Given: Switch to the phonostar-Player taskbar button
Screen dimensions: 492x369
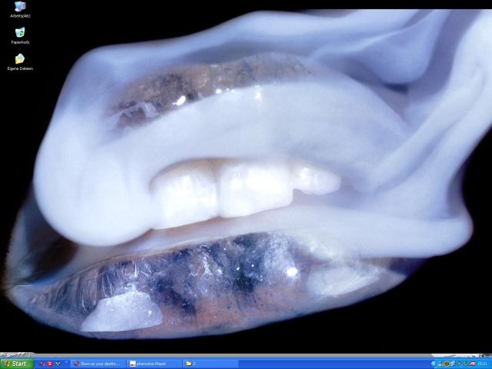Looking at the screenshot, I should (154, 364).
